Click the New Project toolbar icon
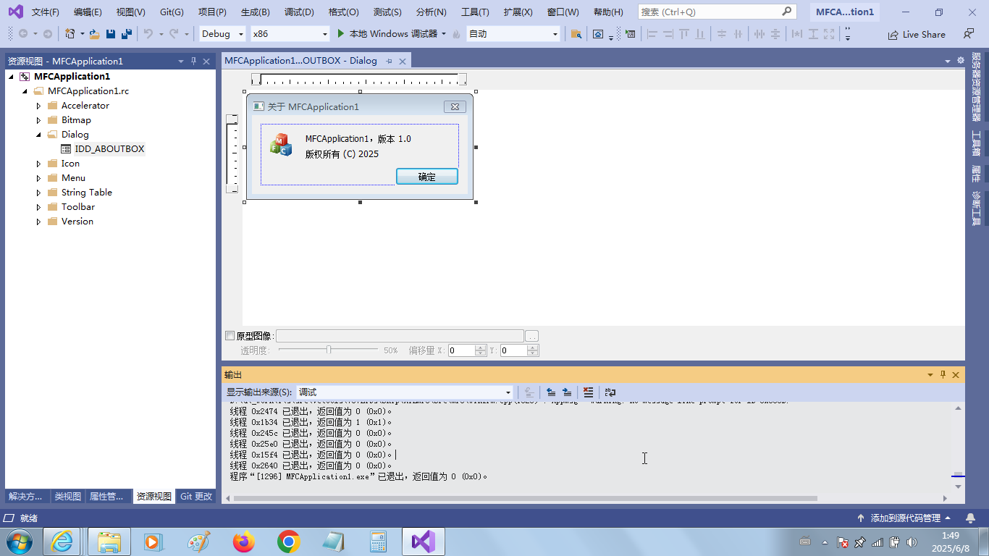The height and width of the screenshot is (556, 989). pyautogui.click(x=70, y=34)
